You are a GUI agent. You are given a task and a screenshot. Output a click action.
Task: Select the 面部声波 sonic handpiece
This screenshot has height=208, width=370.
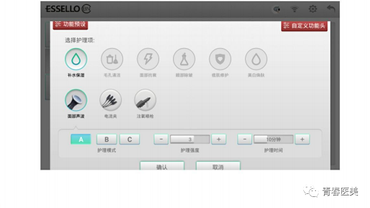pyautogui.click(x=76, y=100)
